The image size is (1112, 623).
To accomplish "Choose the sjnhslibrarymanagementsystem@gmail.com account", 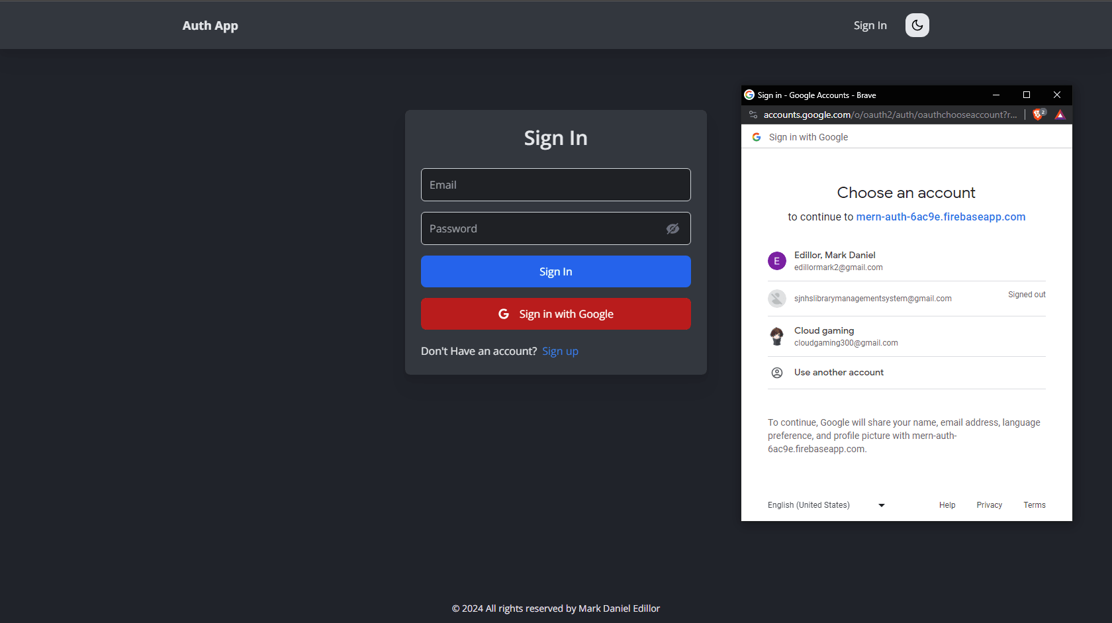I will [907, 299].
